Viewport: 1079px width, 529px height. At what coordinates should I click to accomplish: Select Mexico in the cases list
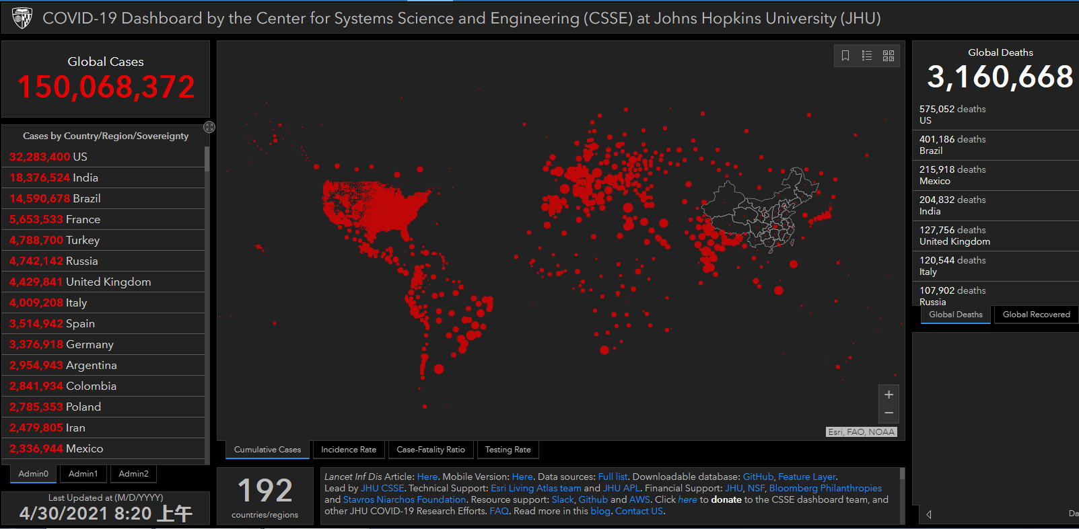point(104,448)
